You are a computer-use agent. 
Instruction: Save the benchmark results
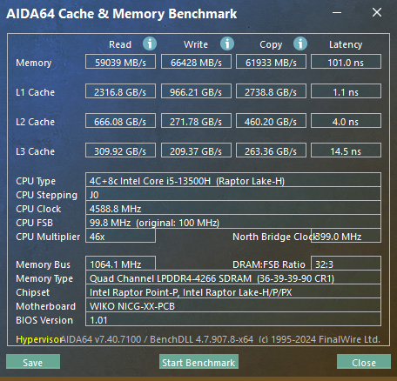pyautogui.click(x=33, y=362)
